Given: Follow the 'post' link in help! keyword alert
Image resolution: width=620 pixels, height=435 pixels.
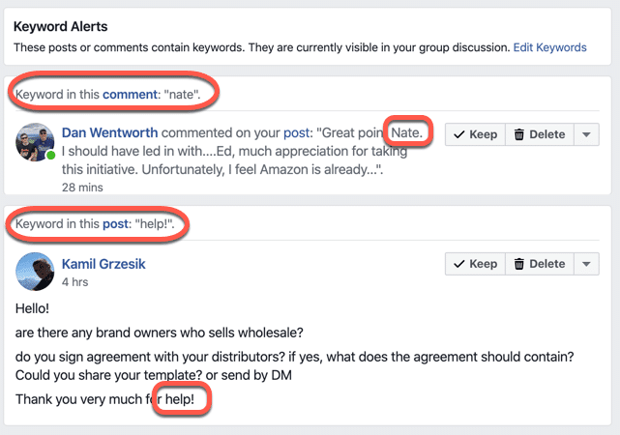Looking at the screenshot, I should pyautogui.click(x=115, y=224).
